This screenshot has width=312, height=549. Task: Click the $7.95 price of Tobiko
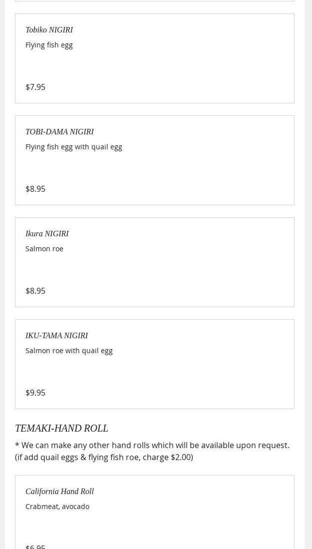point(35,87)
